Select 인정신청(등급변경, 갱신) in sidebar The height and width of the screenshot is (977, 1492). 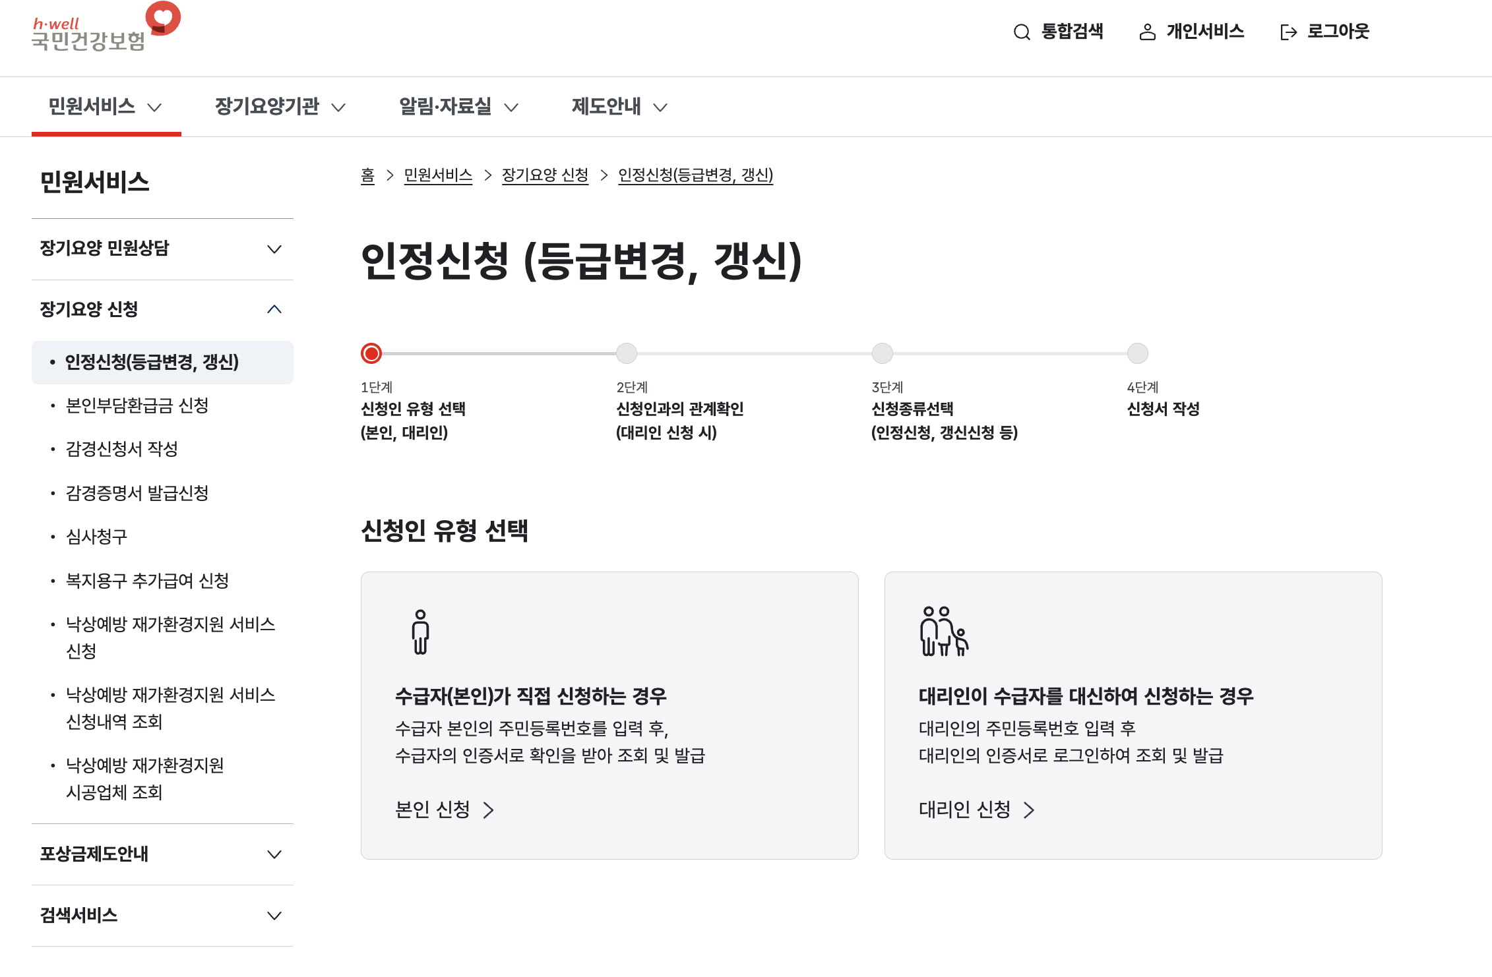click(x=162, y=362)
